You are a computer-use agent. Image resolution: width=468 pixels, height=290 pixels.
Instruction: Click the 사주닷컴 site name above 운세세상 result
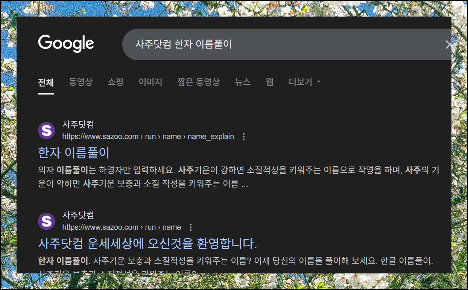[x=78, y=215]
